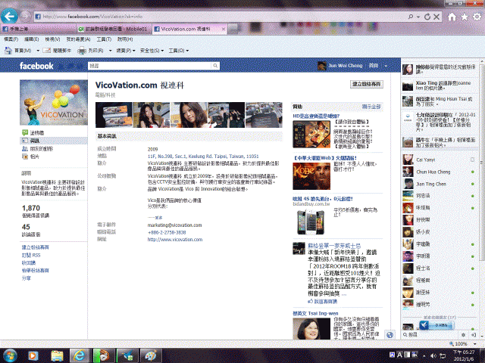Screen dimensions: 485x363
Task: Click the Facebook search magnifier button
Action: click(215, 66)
